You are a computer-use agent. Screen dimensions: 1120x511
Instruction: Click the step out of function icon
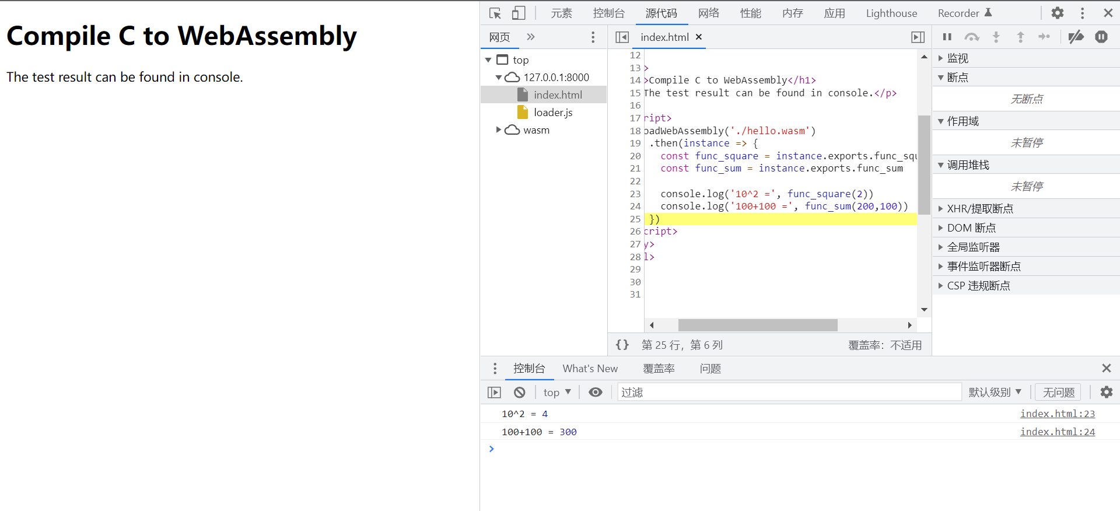tap(1020, 37)
